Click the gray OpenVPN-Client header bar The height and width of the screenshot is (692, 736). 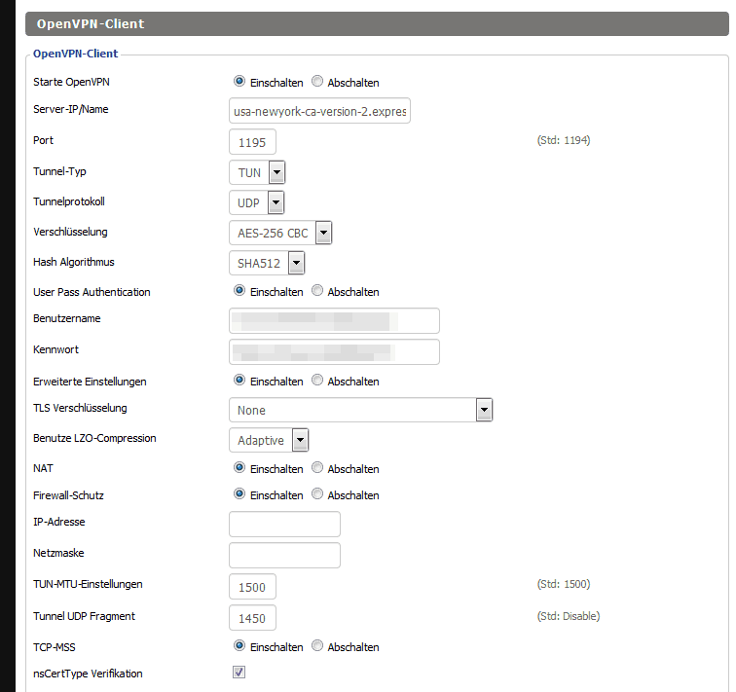coord(377,24)
